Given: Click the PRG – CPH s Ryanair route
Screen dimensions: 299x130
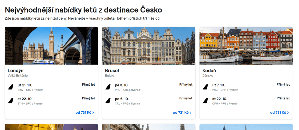Looking at the screenshot, I should pos(225,90).
